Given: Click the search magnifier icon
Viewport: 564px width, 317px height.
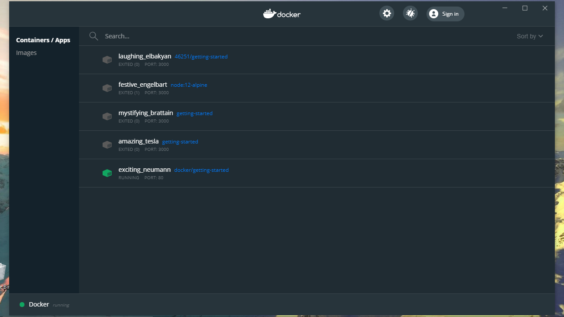Looking at the screenshot, I should click(x=93, y=36).
